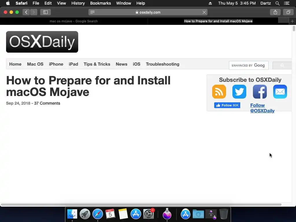The height and width of the screenshot is (222, 296).
Task: Open the iPhone nav link
Action: pyautogui.click(x=56, y=64)
